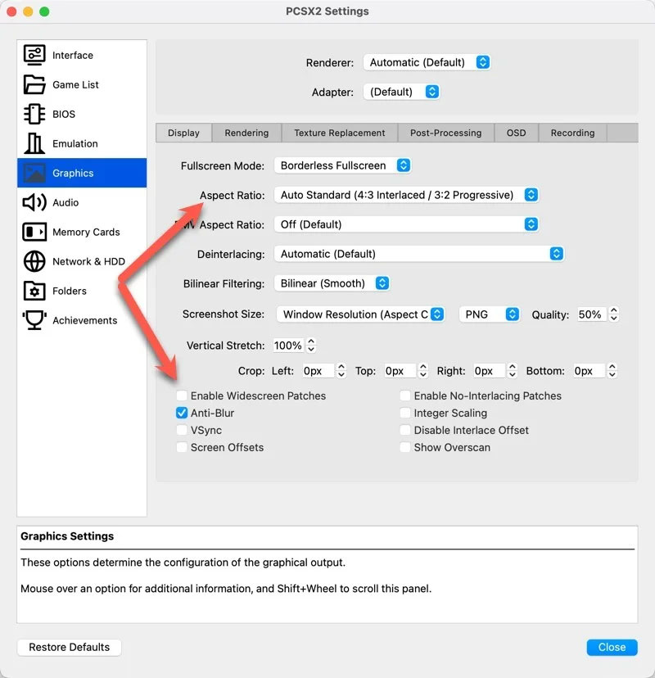Select the Graphics picture icon
This screenshot has height=678, width=655.
point(34,173)
